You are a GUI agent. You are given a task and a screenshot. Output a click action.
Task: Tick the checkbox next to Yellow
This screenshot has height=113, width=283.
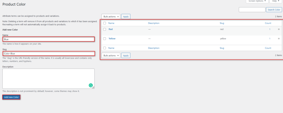[104, 39]
